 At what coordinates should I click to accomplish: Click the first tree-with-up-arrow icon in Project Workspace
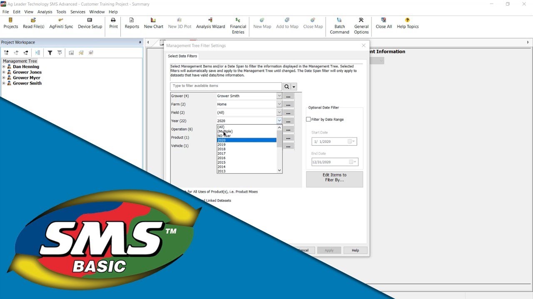(6, 53)
